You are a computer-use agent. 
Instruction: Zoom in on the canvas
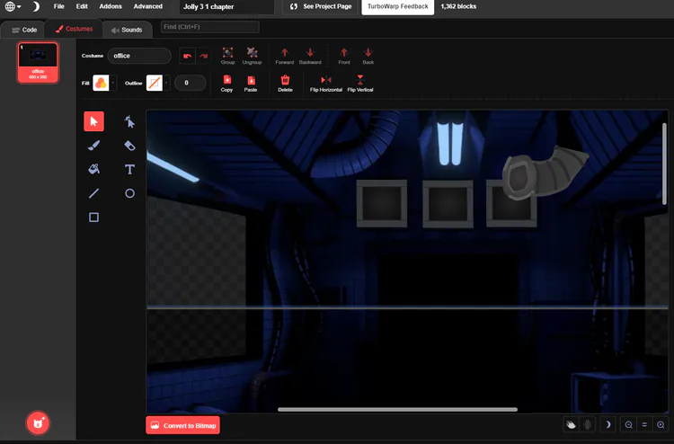tap(661, 424)
